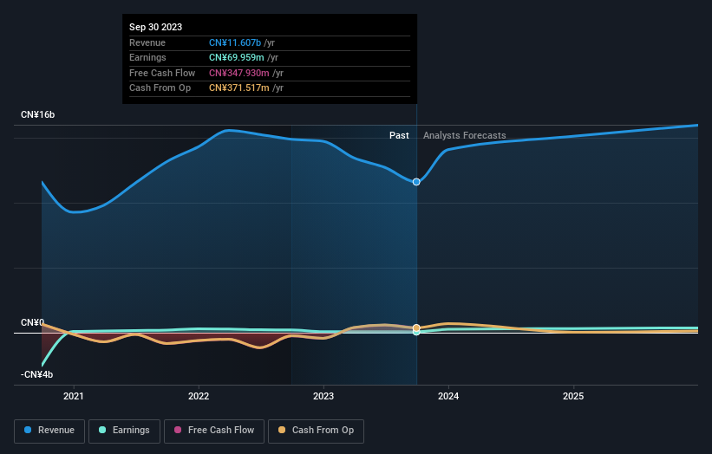Image resolution: width=712 pixels, height=454 pixels.
Task: Click the Cash From Op tooltip label
Action: coord(160,88)
